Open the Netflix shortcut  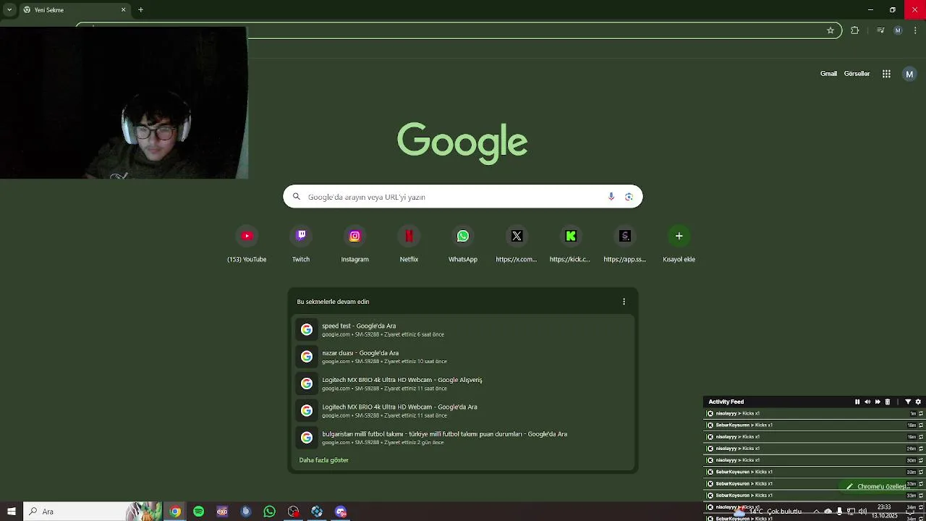pyautogui.click(x=409, y=245)
